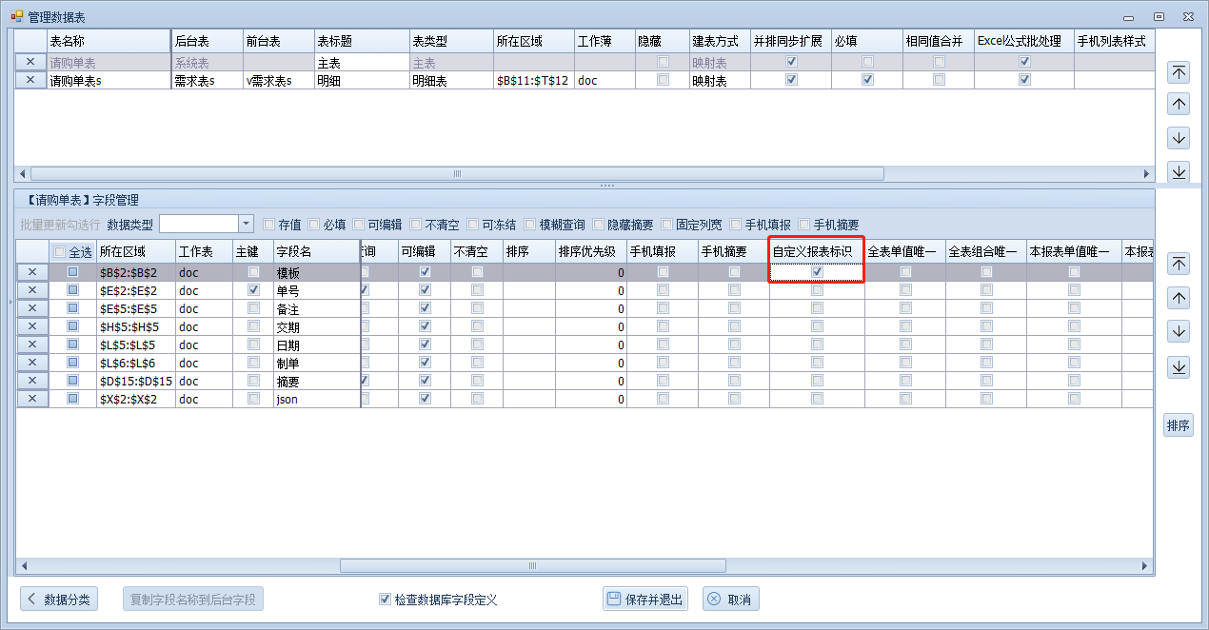Click move-to-bottom arrow beside upper table
Image resolution: width=1209 pixels, height=630 pixels.
pyautogui.click(x=1179, y=171)
